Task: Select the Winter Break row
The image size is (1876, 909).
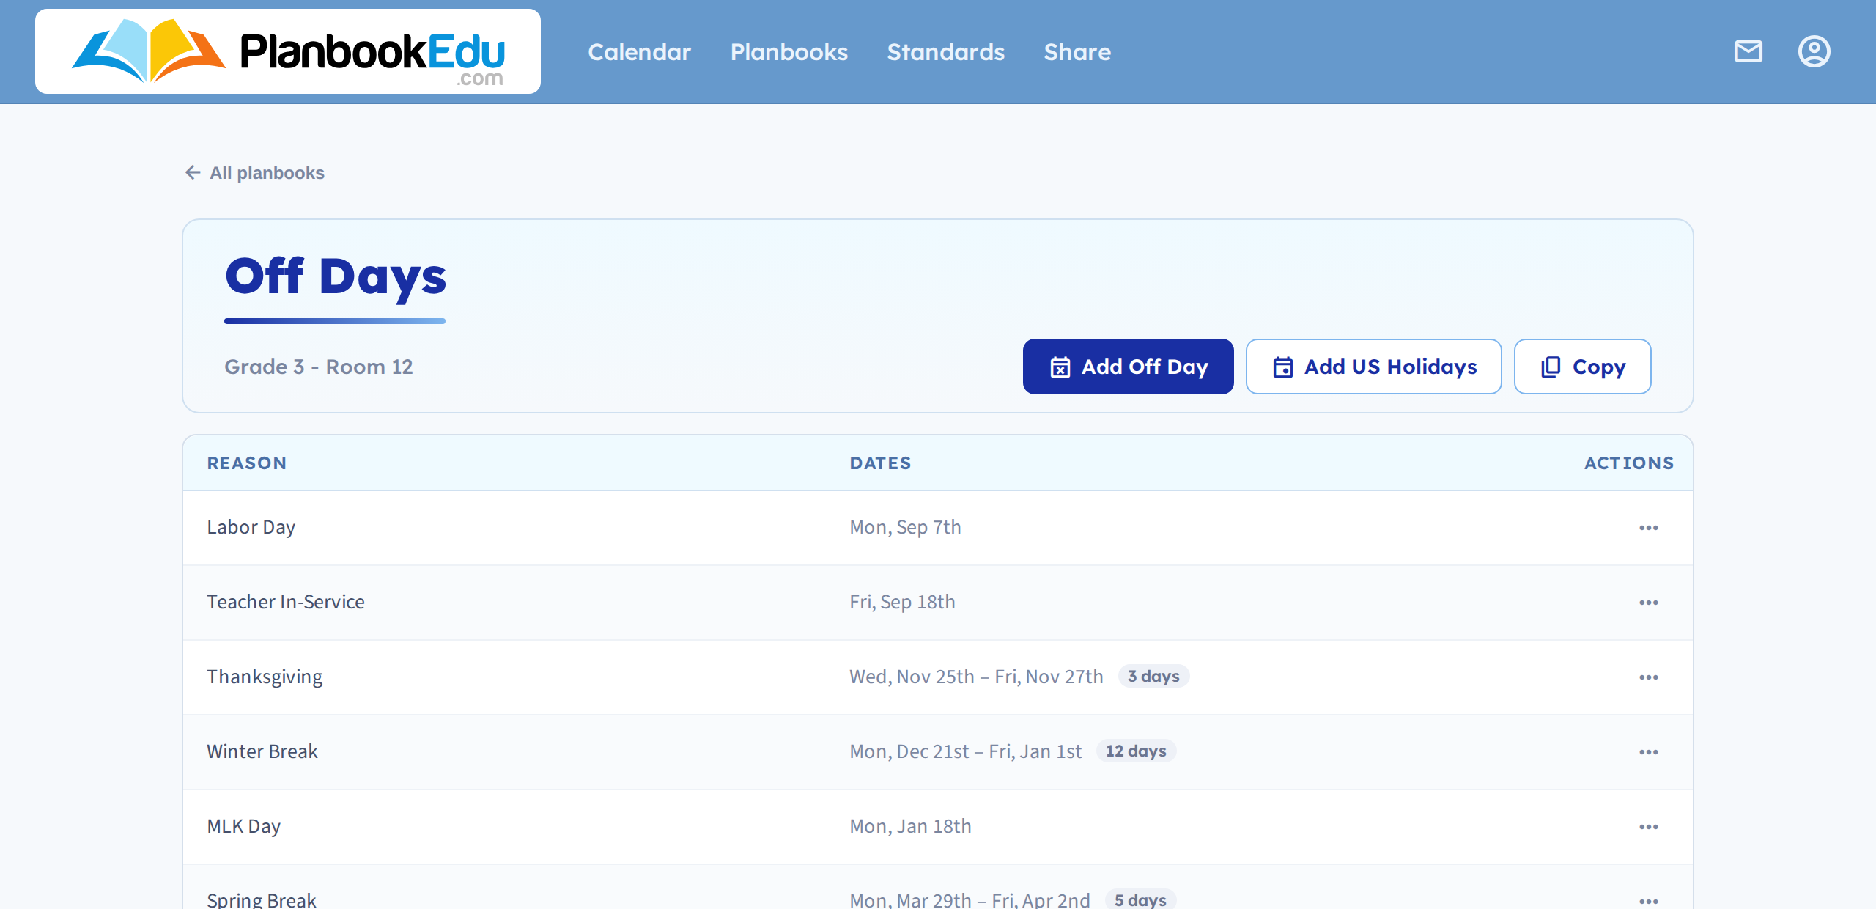Action: pos(938,752)
